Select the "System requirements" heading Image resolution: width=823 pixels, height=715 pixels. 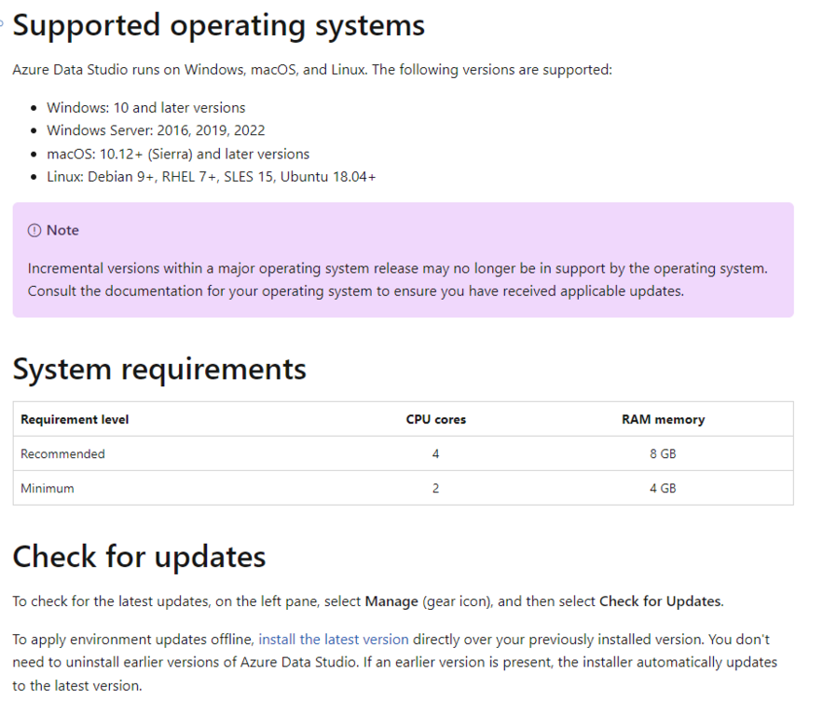pos(159,369)
